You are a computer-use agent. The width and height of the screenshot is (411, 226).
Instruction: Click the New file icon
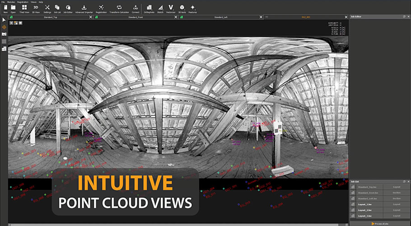pyautogui.click(x=5, y=9)
